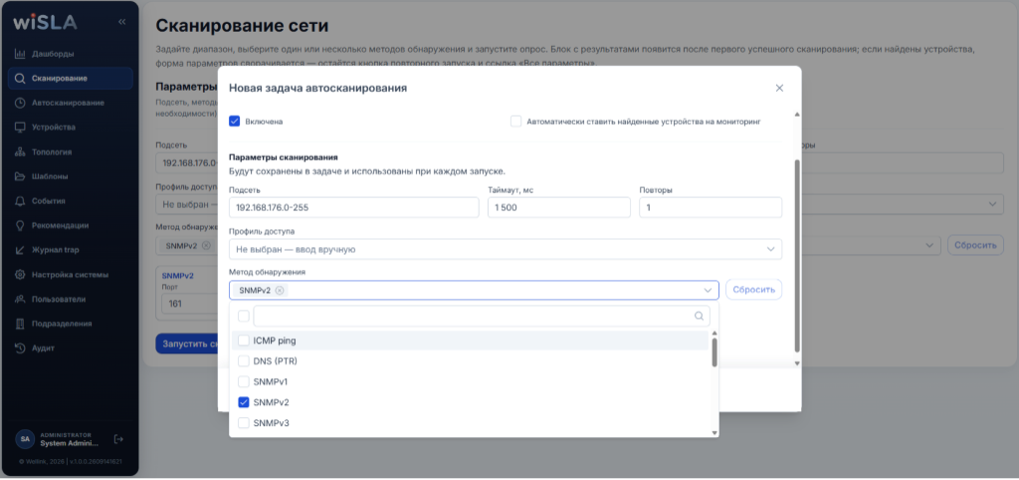This screenshot has height=480, width=1019.
Task: Open the background dropdown above Сбросить
Action: (x=992, y=205)
